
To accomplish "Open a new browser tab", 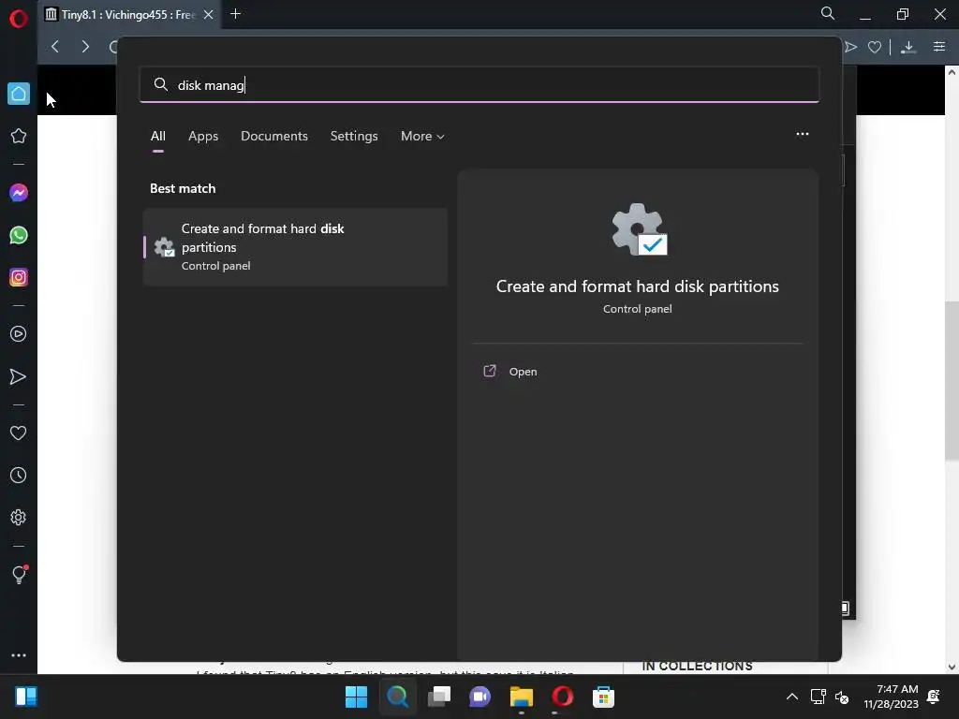I will point(235,13).
